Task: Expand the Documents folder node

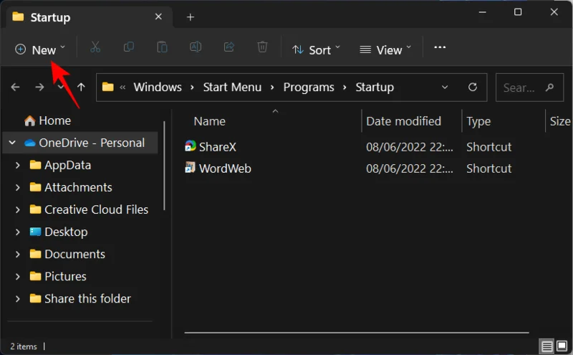Action: coord(17,254)
